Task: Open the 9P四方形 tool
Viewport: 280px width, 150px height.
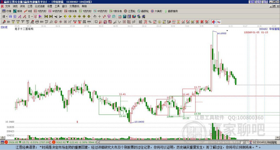Action: (55, 11)
